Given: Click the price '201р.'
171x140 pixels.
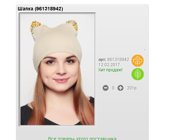Looking at the screenshot, I should coord(132,88).
